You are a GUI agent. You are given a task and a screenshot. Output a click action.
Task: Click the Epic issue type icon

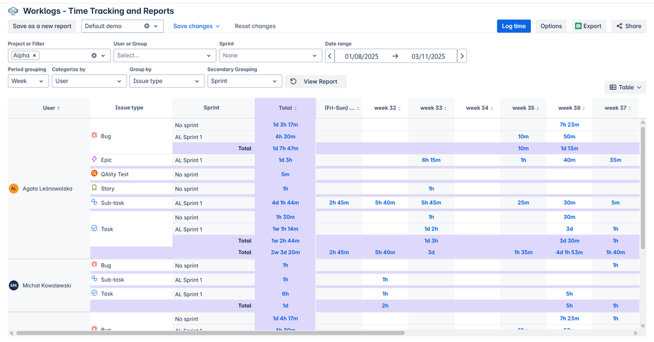(x=94, y=160)
